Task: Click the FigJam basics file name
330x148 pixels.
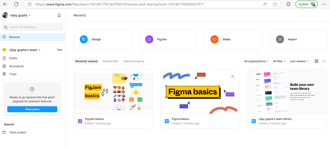Action: pos(94,119)
